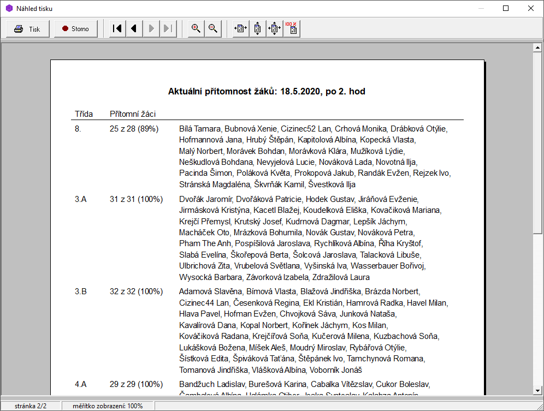This screenshot has height=411, width=544.
Task: Click the name Pham The Anh
Action: pyautogui.click(x=205, y=243)
